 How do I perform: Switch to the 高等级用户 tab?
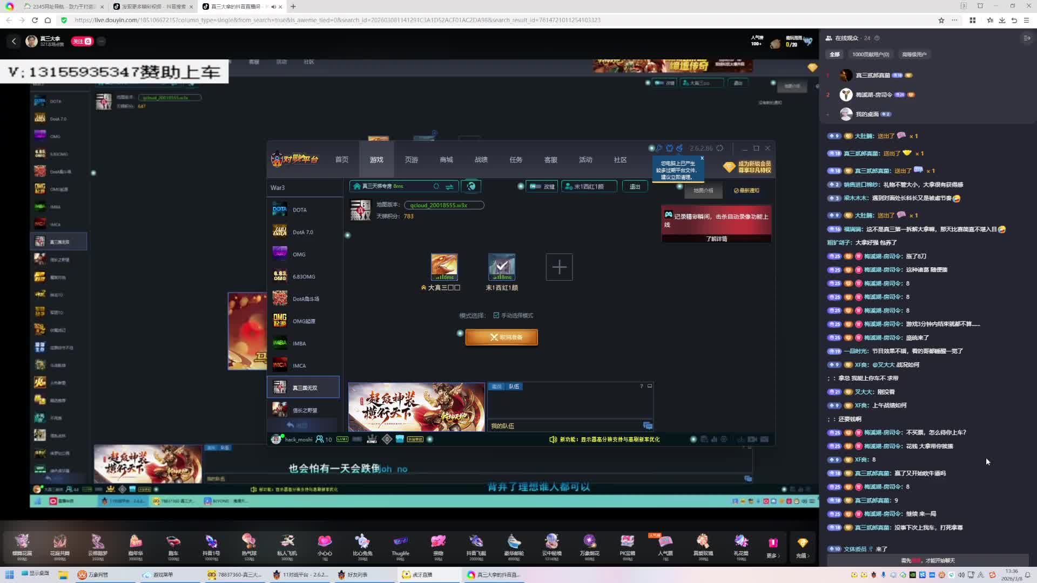pos(914,55)
